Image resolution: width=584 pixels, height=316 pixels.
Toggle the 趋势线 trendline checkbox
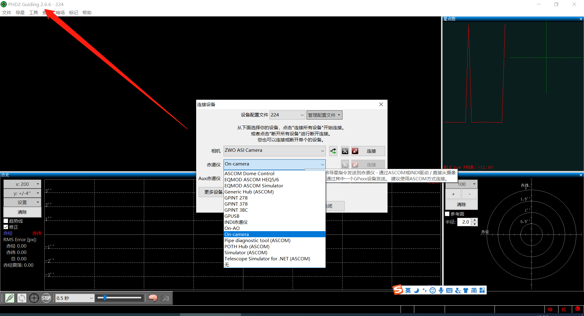pos(6,221)
